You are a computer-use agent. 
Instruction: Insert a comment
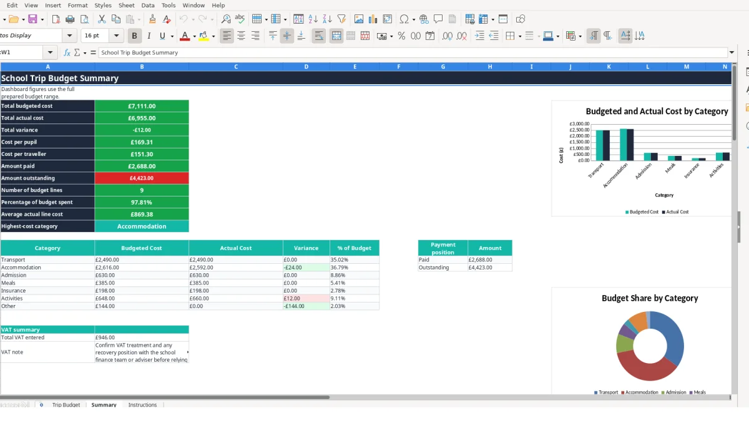coord(438,19)
